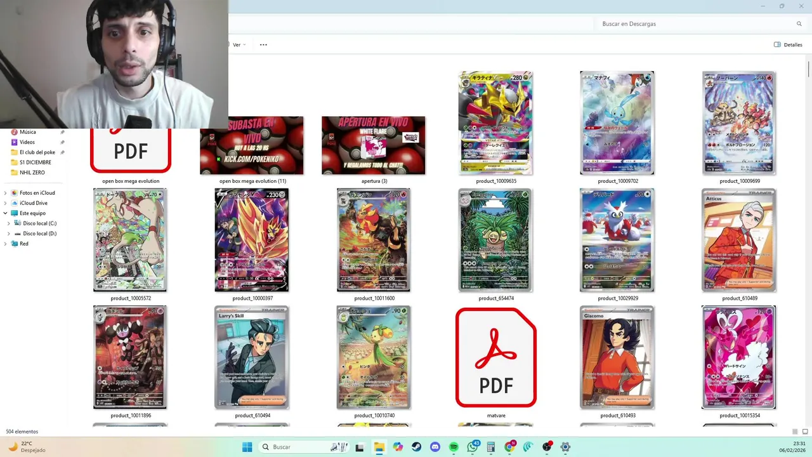Select product_610494 Larry's Skill thumbnail

[252, 357]
